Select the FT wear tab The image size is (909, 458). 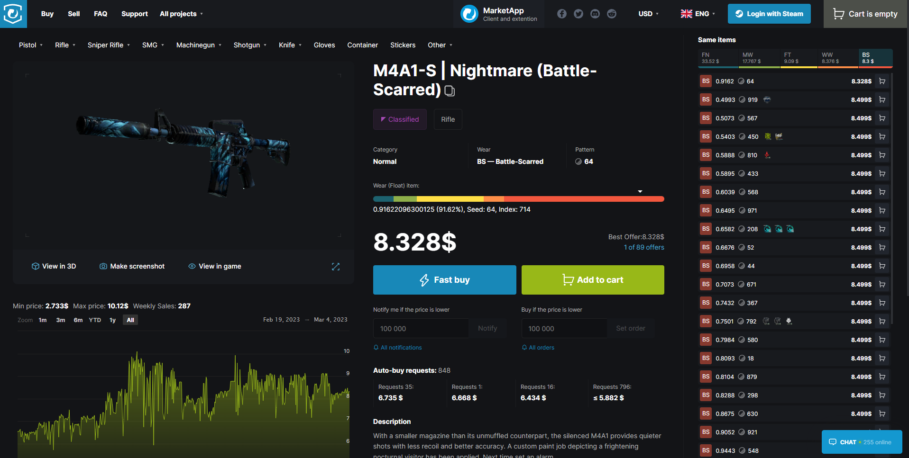pyautogui.click(x=799, y=58)
